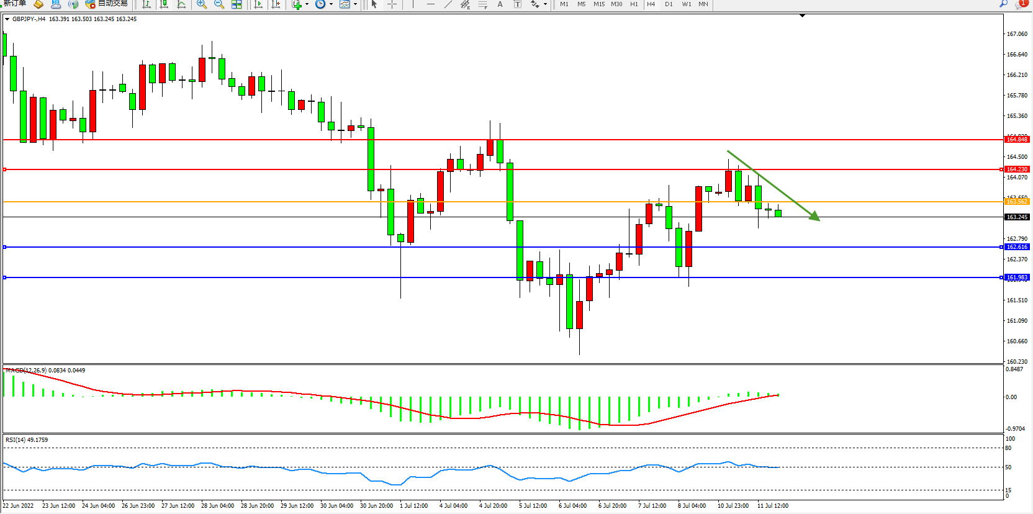Select the crosshair tool
This screenshot has width=1033, height=514.
tap(392, 4)
